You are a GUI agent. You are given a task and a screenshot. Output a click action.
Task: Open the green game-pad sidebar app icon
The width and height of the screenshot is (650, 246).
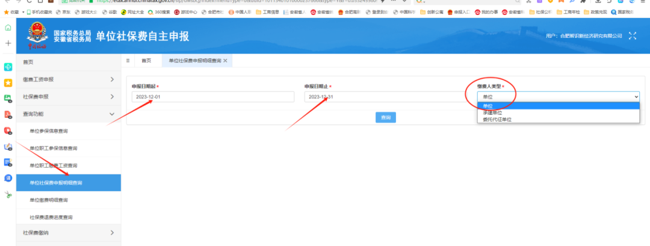8,67
